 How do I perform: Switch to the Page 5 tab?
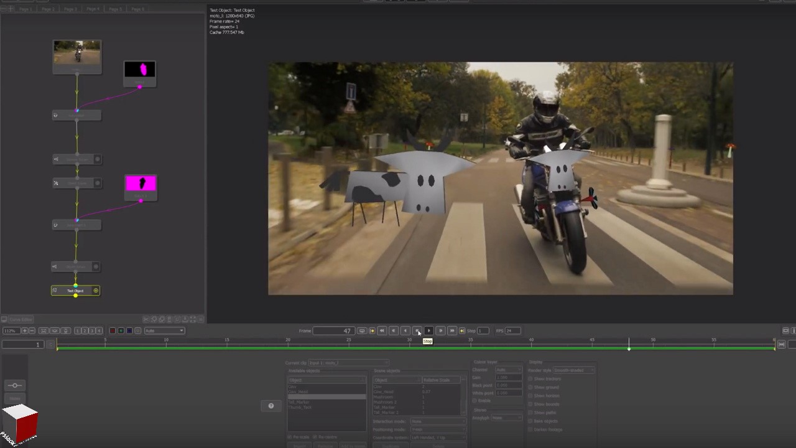click(x=115, y=9)
